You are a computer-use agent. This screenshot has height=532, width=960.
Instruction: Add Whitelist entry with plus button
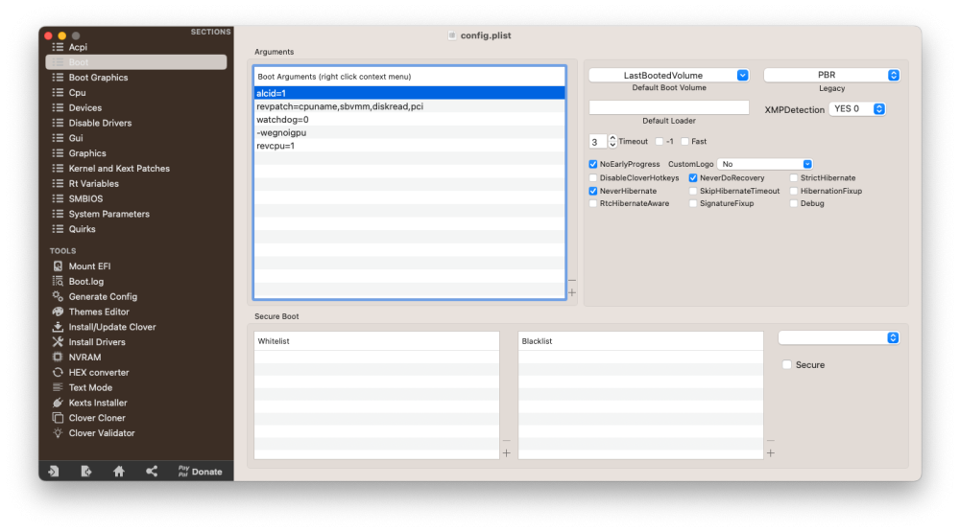[x=506, y=453]
